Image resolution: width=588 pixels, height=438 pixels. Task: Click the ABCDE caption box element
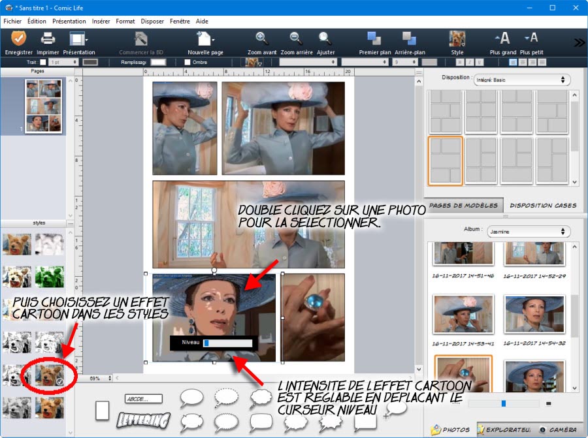(144, 399)
